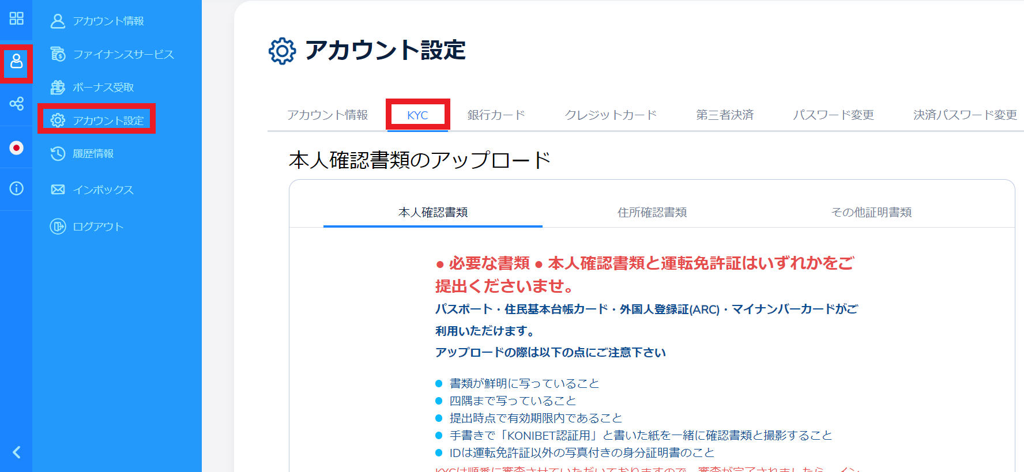Image resolution: width=1024 pixels, height=472 pixels.
Task: Switch to the 銀行カード tab
Action: [x=496, y=115]
